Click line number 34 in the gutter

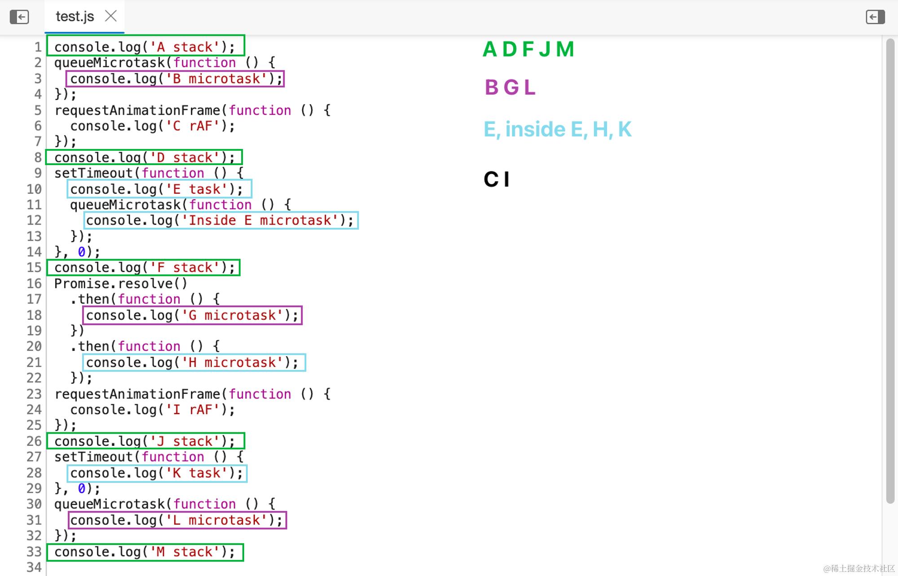34,567
